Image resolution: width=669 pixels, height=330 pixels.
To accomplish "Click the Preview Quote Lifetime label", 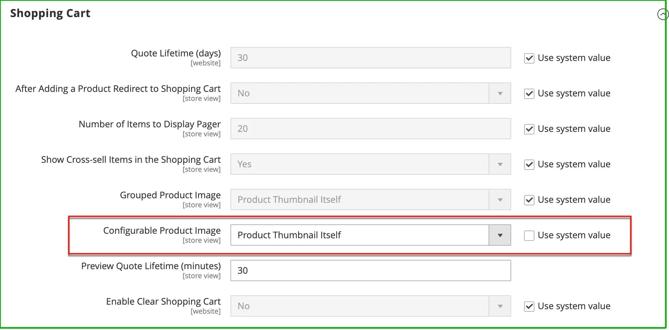I will tap(151, 266).
